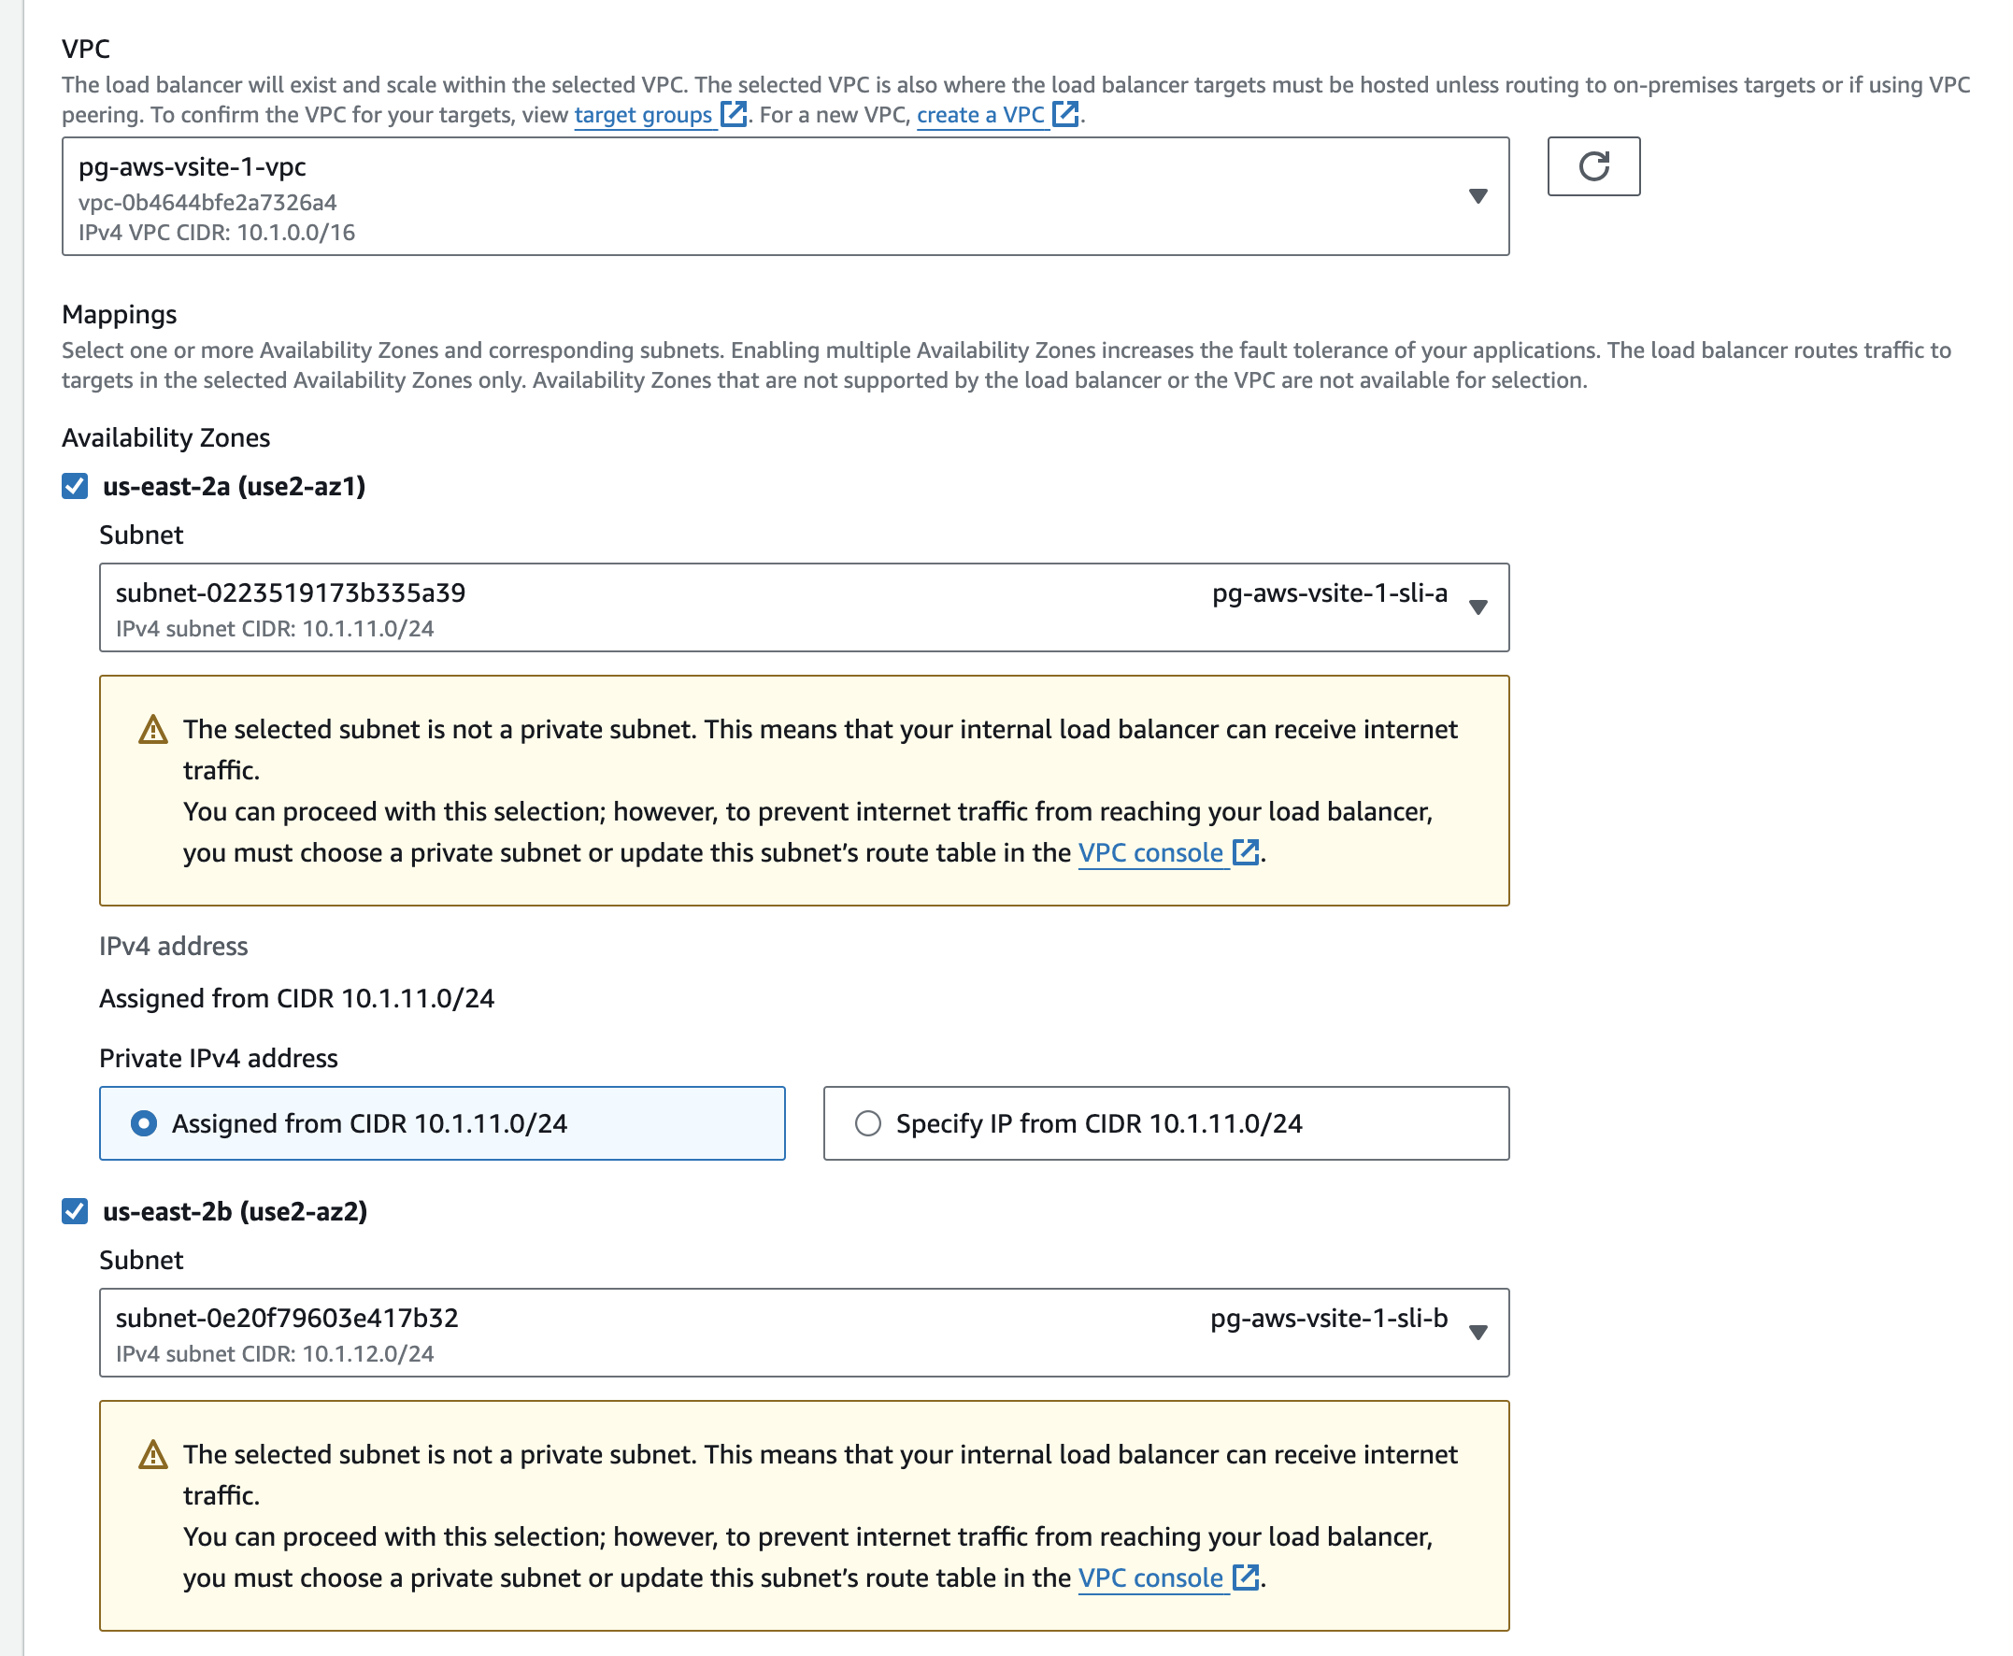Click the external link icon after the first VPC console link

[x=1246, y=852]
